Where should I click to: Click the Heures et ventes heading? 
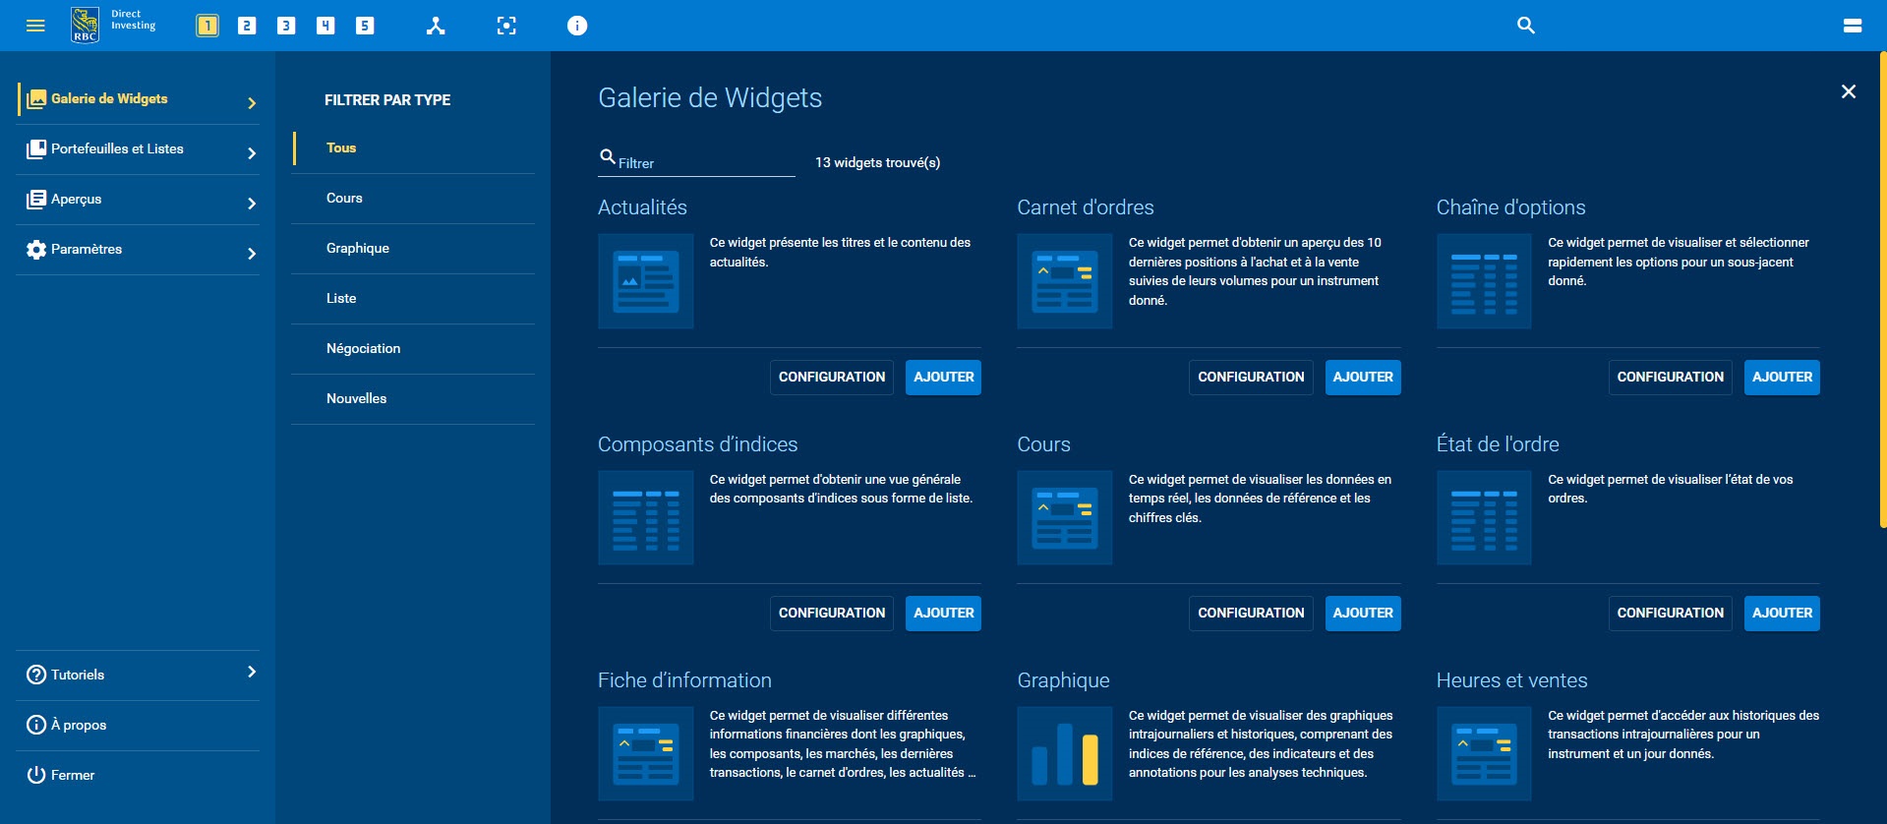[x=1511, y=680]
